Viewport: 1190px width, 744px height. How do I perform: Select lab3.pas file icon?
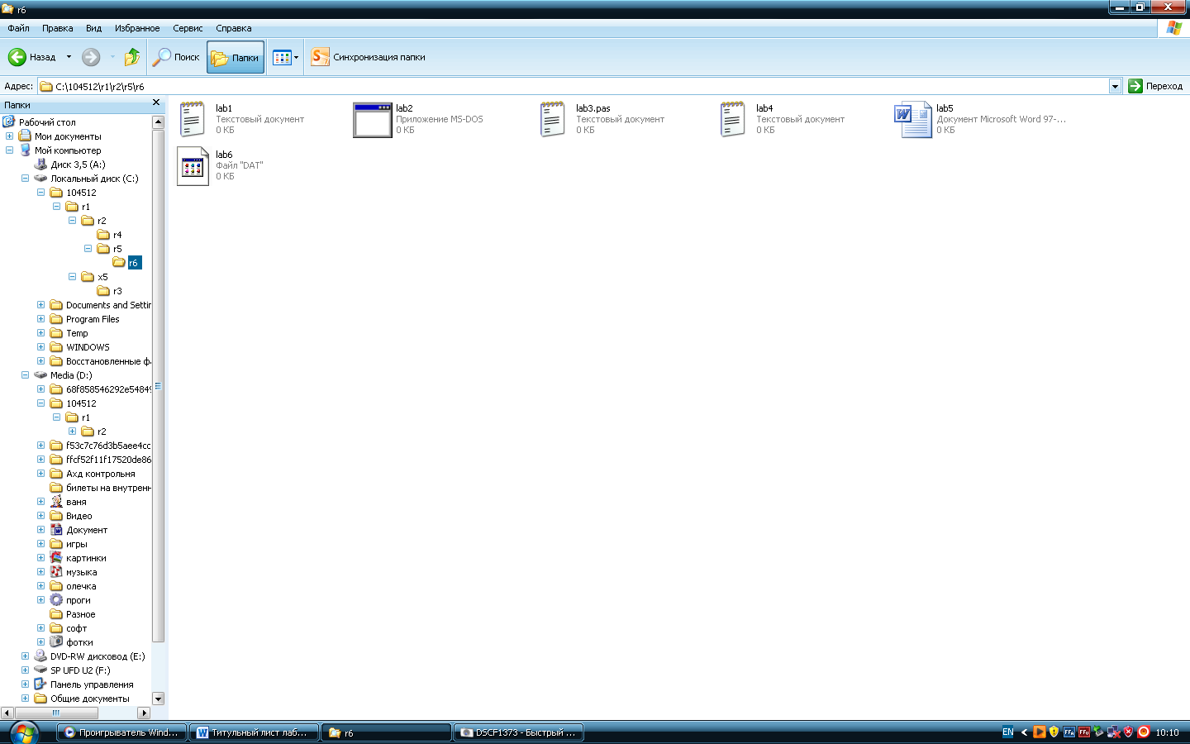pos(553,119)
